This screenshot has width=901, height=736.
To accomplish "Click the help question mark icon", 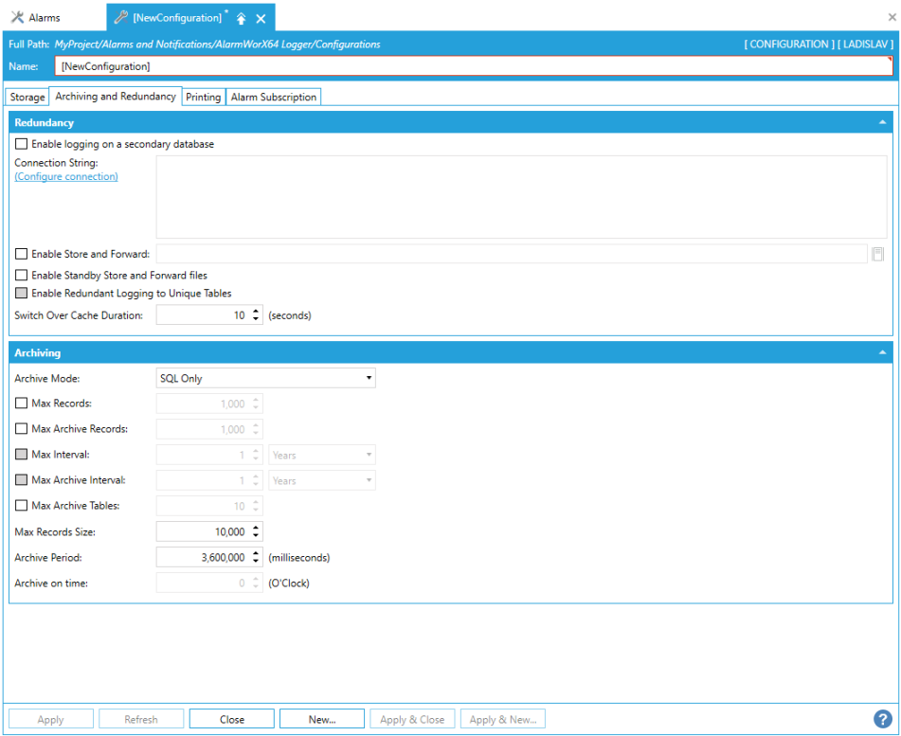I will [882, 719].
